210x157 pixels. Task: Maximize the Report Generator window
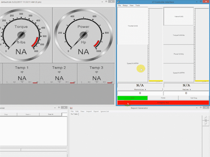click(200, 108)
